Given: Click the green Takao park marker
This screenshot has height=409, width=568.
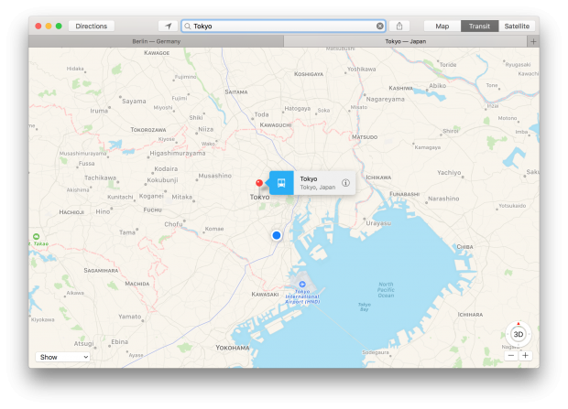Looking at the screenshot, I should coord(37,237).
